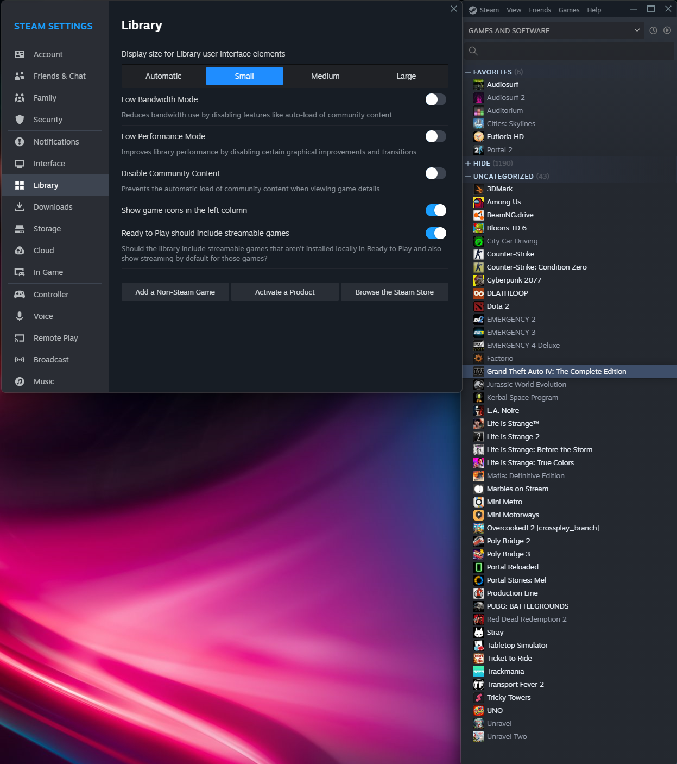Click the ready-to-play filter icon
This screenshot has width=677, height=764.
pos(667,30)
